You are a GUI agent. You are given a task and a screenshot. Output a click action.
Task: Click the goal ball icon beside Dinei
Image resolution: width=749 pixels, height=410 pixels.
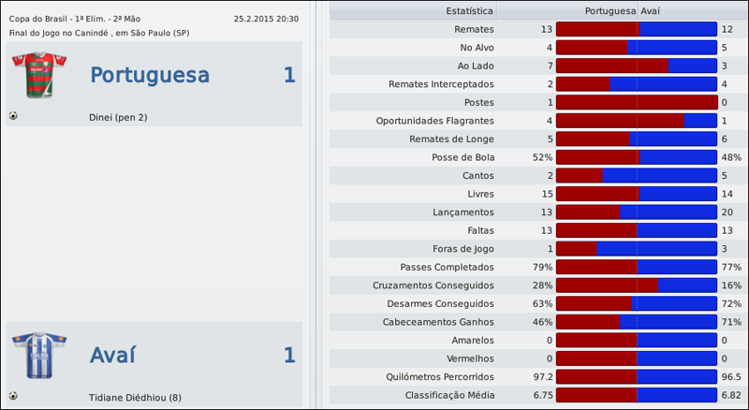[13, 116]
